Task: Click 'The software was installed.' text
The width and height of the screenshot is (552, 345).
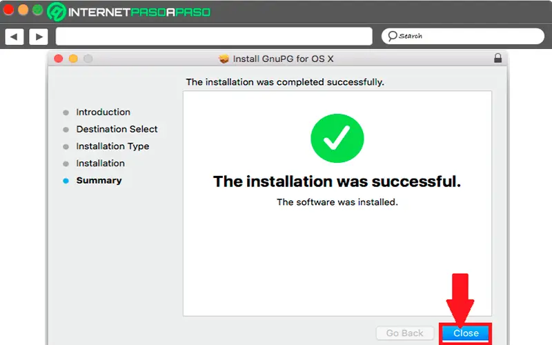Action: tap(337, 202)
